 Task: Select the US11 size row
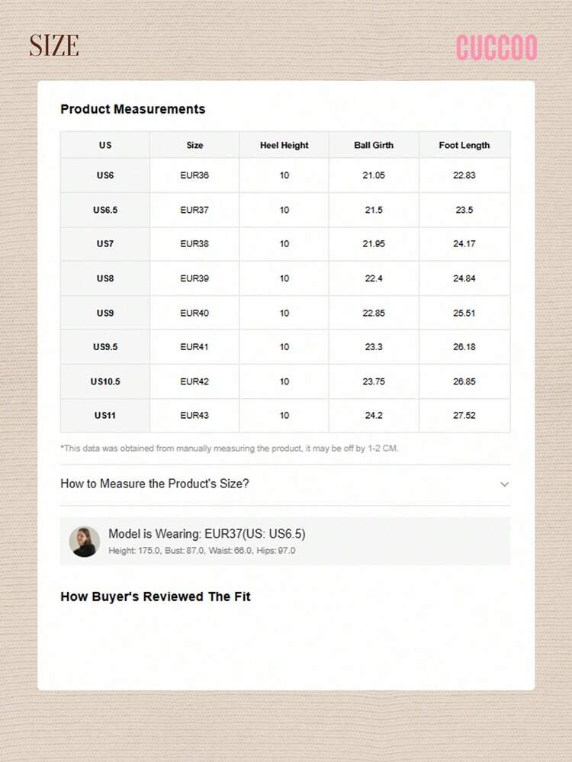click(x=104, y=416)
